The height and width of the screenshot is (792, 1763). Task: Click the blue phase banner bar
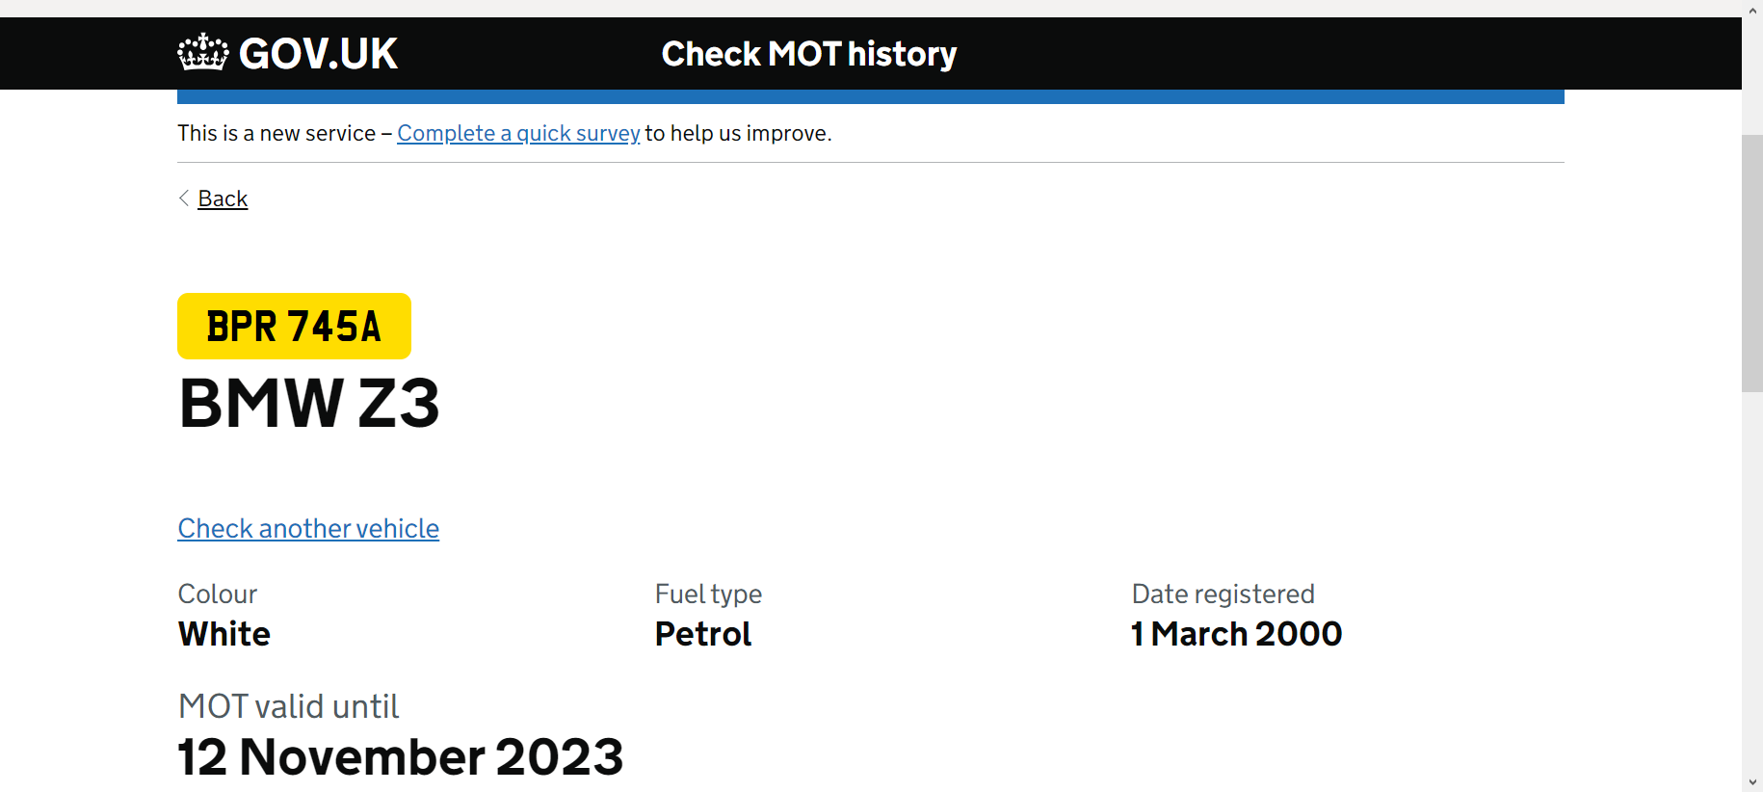871,96
